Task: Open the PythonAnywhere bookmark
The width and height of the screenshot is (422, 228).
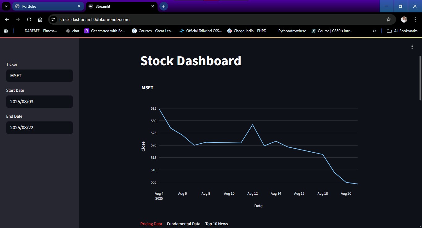Action: 292,31
